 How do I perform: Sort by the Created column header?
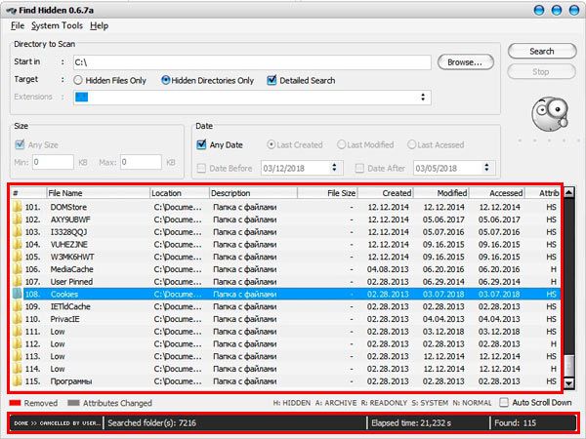tap(386, 193)
